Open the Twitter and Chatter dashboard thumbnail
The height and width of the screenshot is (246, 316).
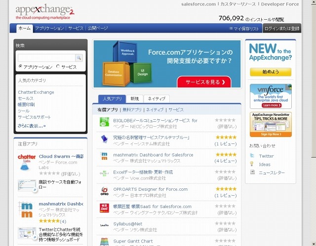click(27, 233)
